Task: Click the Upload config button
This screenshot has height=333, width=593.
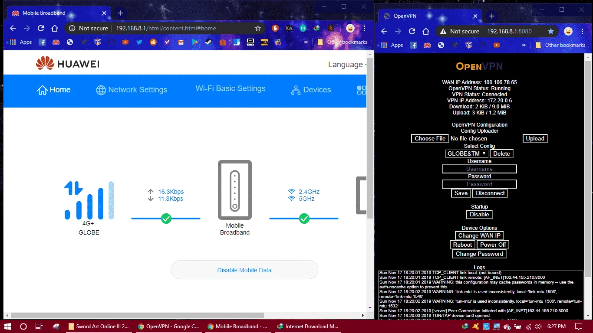Action: point(535,139)
